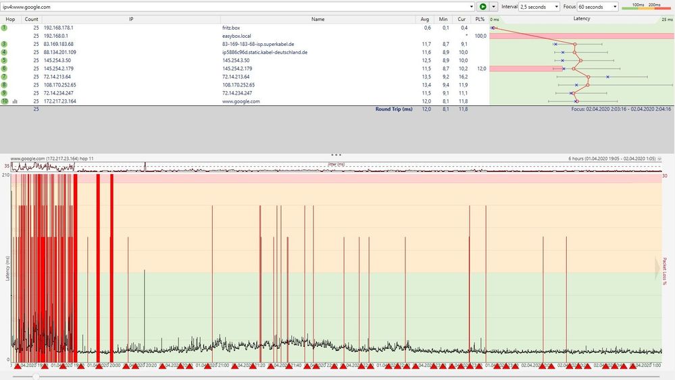The height and width of the screenshot is (380, 675).
Task: Click the hop 10 green circle icon
Action: tap(4, 101)
